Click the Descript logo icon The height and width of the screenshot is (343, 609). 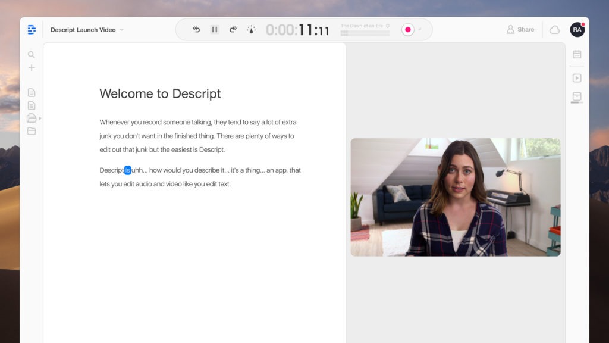pyautogui.click(x=32, y=30)
